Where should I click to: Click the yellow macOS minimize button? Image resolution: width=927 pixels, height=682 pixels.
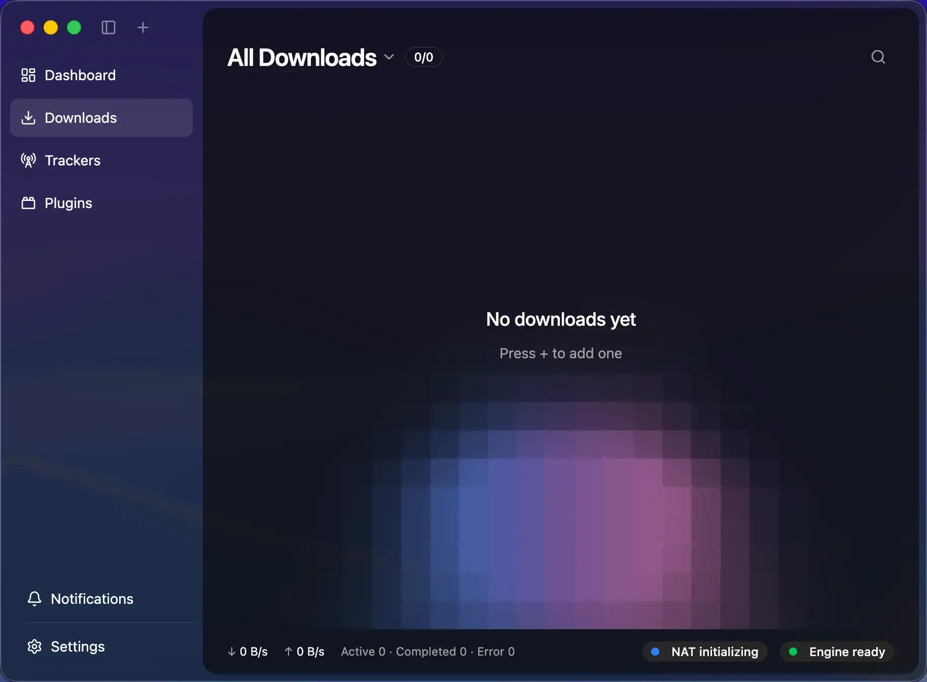coord(51,27)
